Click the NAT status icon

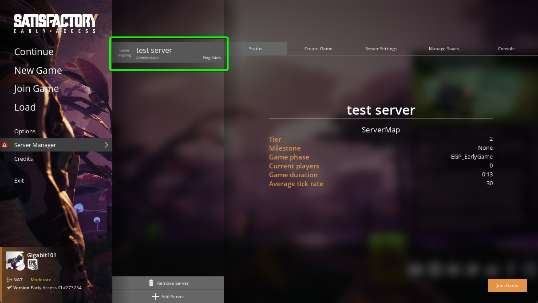(9, 279)
